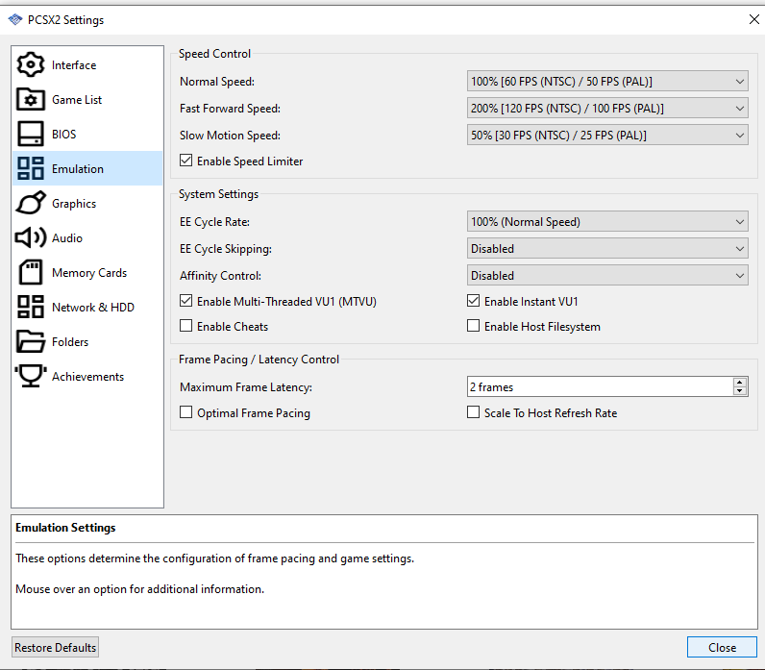Click the Emulation grid icon
The image size is (765, 670).
(30, 169)
